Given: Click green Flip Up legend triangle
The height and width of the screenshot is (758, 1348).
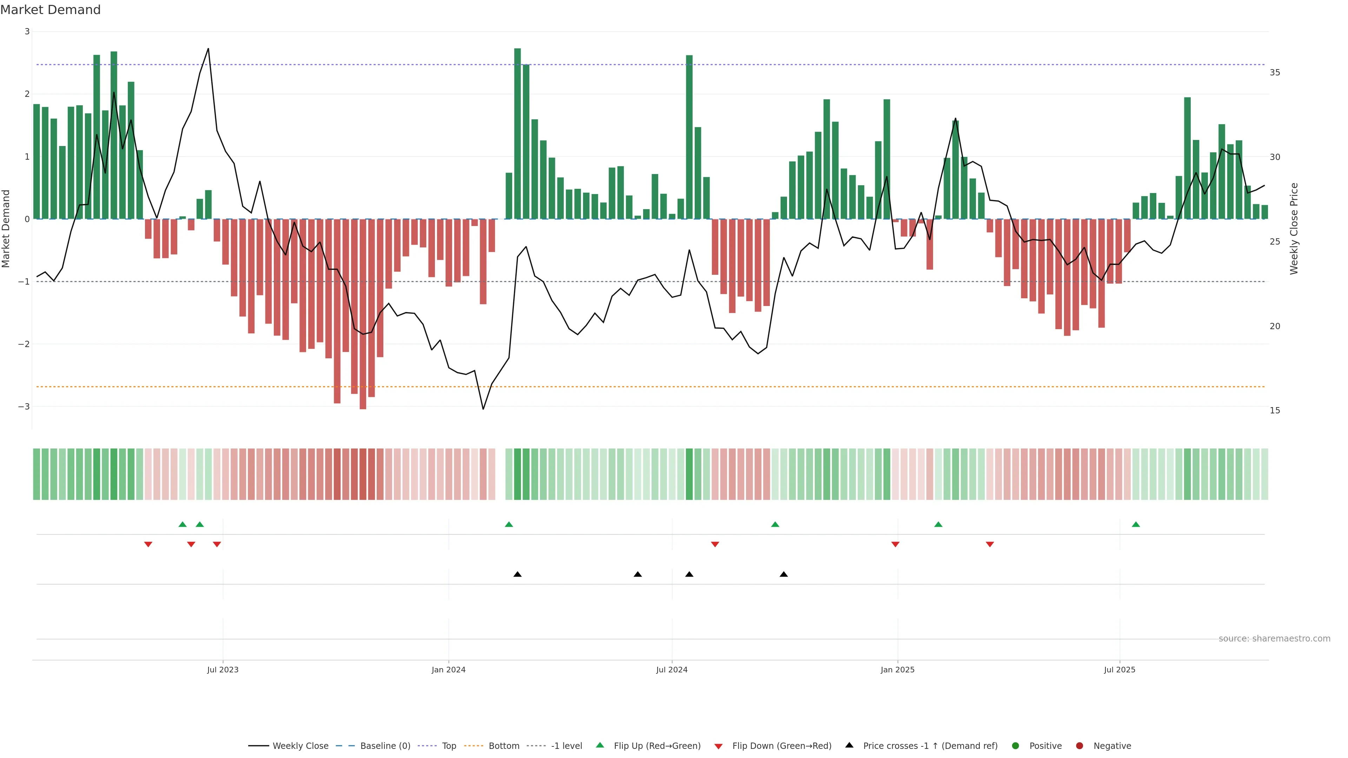Looking at the screenshot, I should (x=600, y=745).
